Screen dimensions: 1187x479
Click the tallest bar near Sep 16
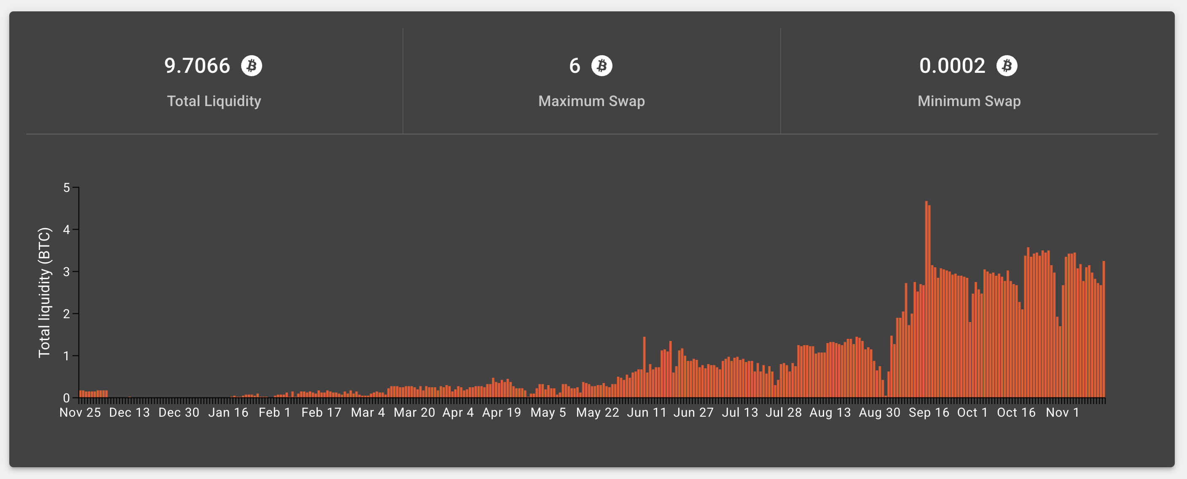click(926, 299)
